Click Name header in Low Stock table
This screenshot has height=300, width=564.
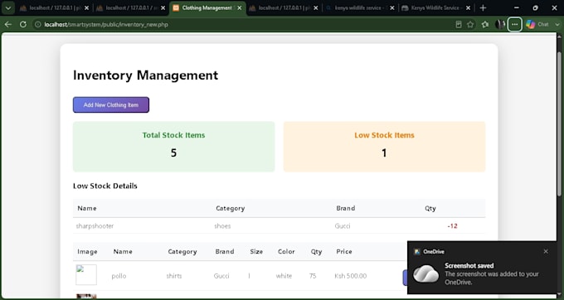tap(87, 208)
